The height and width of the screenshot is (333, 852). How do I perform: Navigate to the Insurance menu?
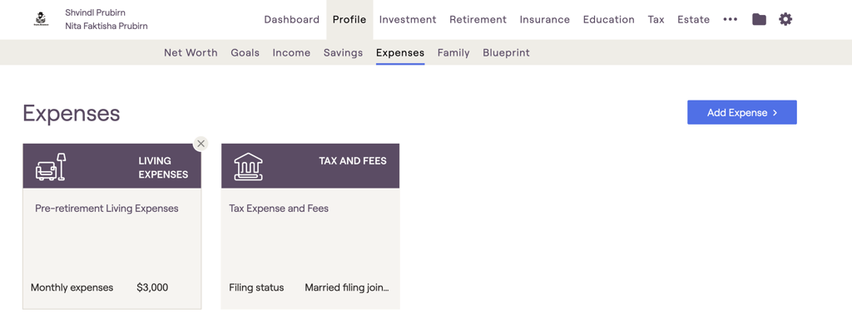pyautogui.click(x=544, y=19)
